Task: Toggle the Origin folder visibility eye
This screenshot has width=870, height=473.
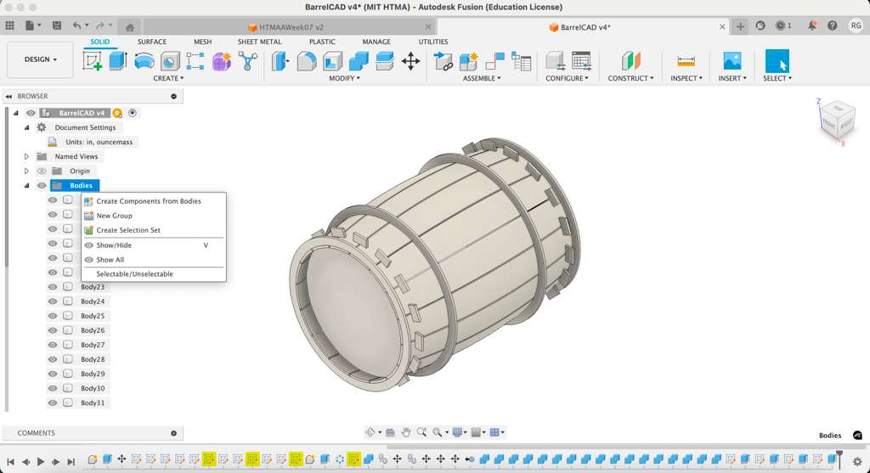Action: pos(42,171)
